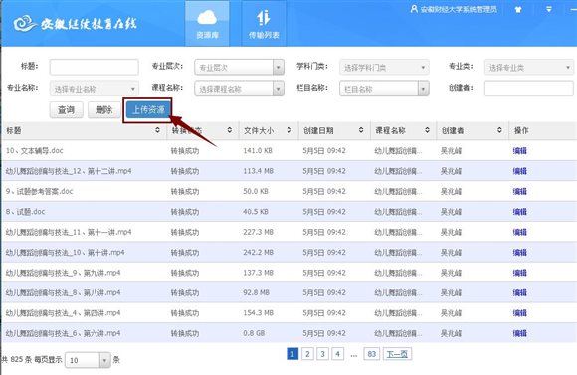Edit the 第六讲.mp4 row
The image size is (577, 375).
pyautogui.click(x=520, y=333)
